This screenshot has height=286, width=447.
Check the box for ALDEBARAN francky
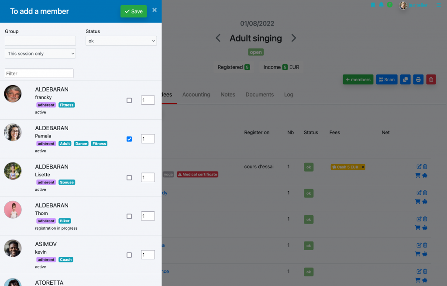(x=129, y=100)
